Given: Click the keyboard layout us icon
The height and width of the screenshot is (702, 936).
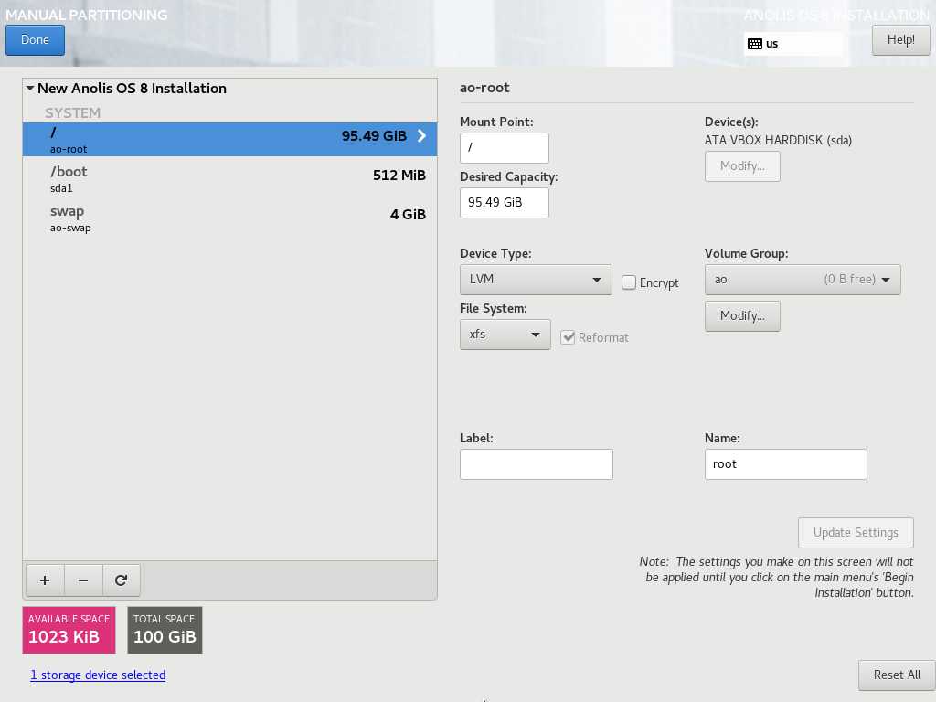Looking at the screenshot, I should (754, 44).
